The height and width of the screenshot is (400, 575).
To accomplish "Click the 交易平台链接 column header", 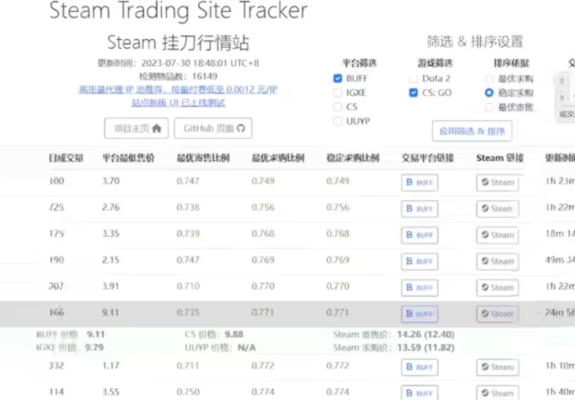I will click(x=427, y=158).
